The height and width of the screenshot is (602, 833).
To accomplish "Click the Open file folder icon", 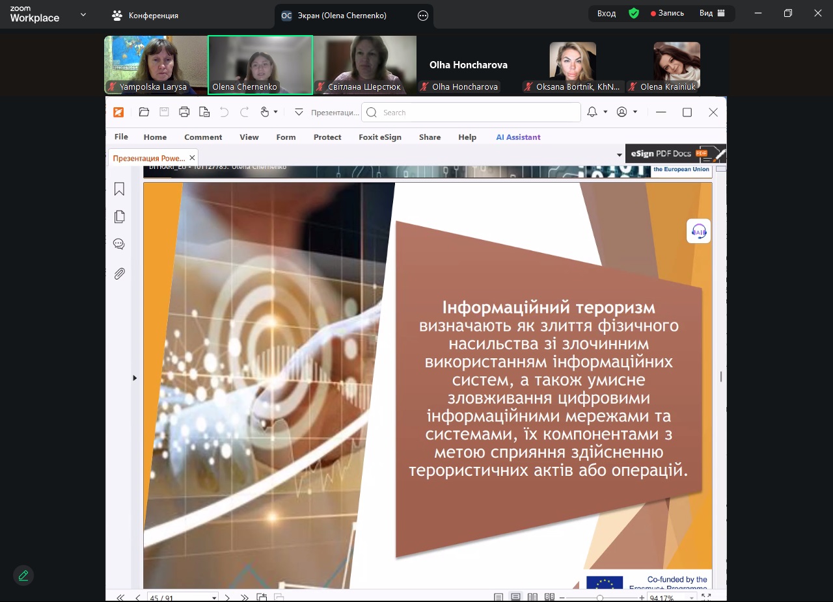I will click(x=144, y=112).
